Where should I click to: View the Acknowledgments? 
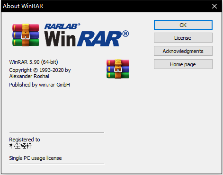(183, 51)
